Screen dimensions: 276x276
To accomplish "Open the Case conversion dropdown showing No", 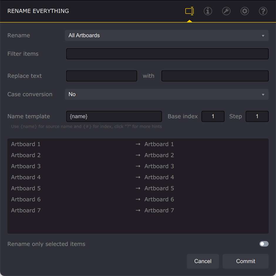I will click(166, 94).
